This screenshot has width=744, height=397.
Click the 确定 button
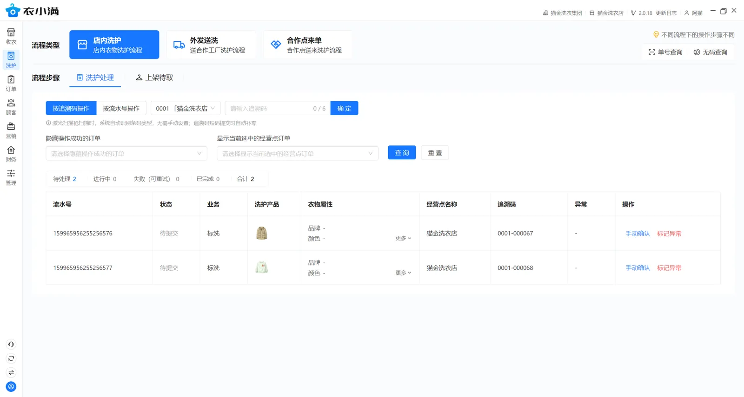point(345,108)
